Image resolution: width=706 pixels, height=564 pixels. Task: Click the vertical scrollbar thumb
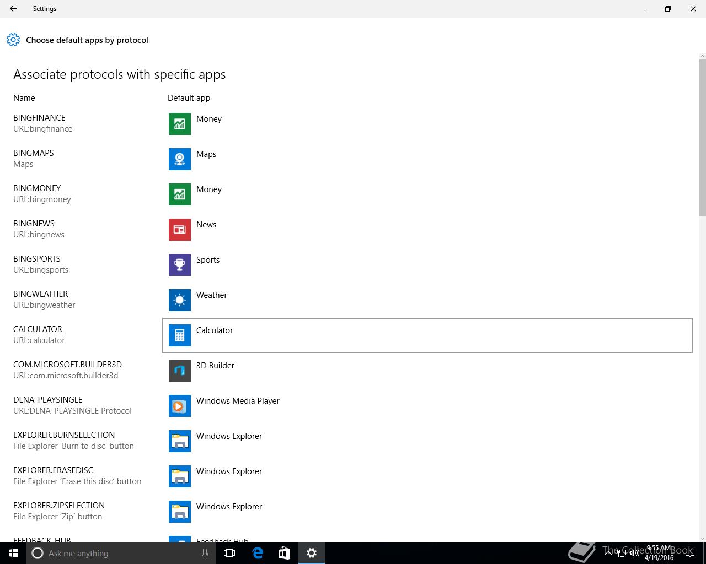click(702, 138)
